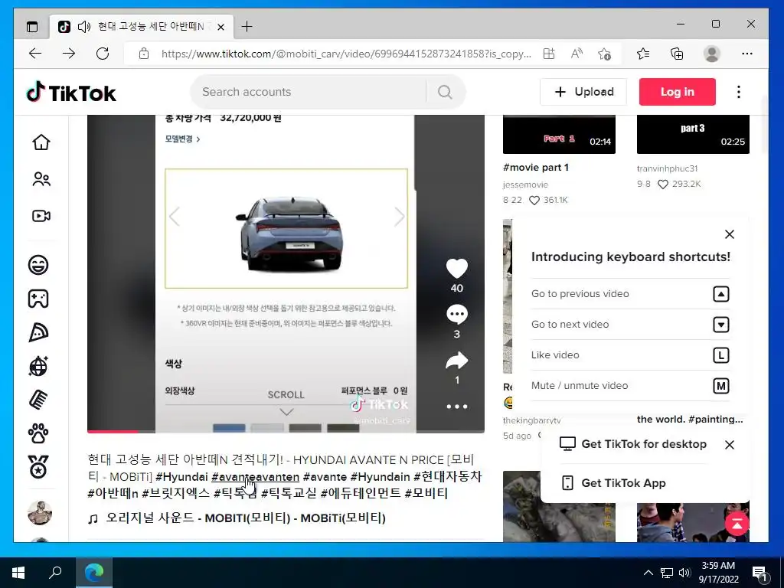
Task: Open Edge Favorites star list icon
Action: point(643,54)
